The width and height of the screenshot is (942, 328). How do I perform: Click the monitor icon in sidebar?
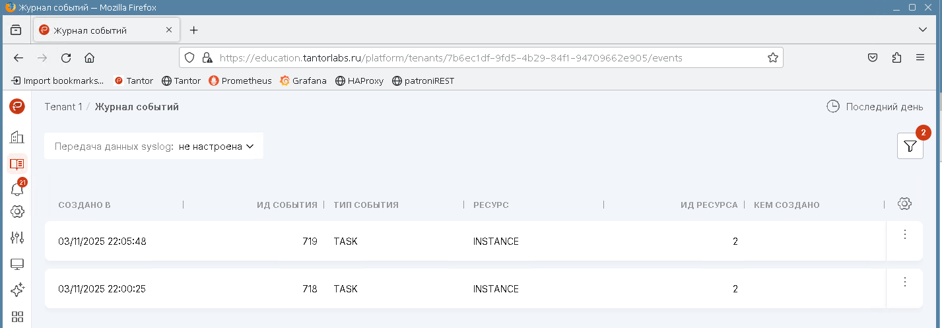17,264
